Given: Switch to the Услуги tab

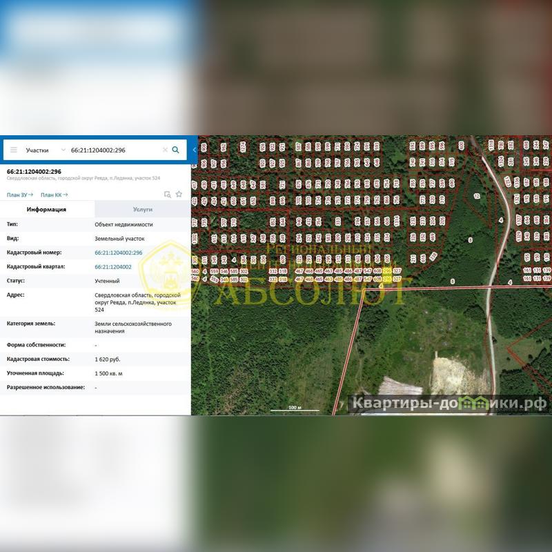Looking at the screenshot, I should (x=143, y=210).
